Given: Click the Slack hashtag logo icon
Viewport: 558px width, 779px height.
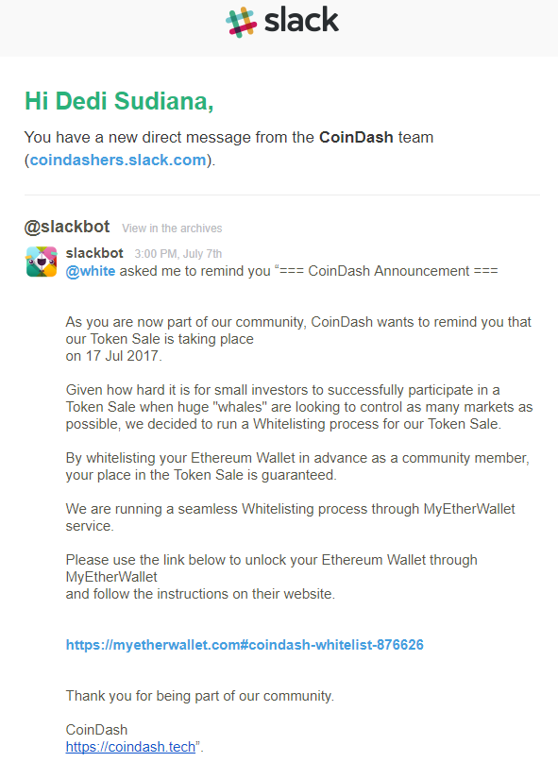Looking at the screenshot, I should click(242, 23).
